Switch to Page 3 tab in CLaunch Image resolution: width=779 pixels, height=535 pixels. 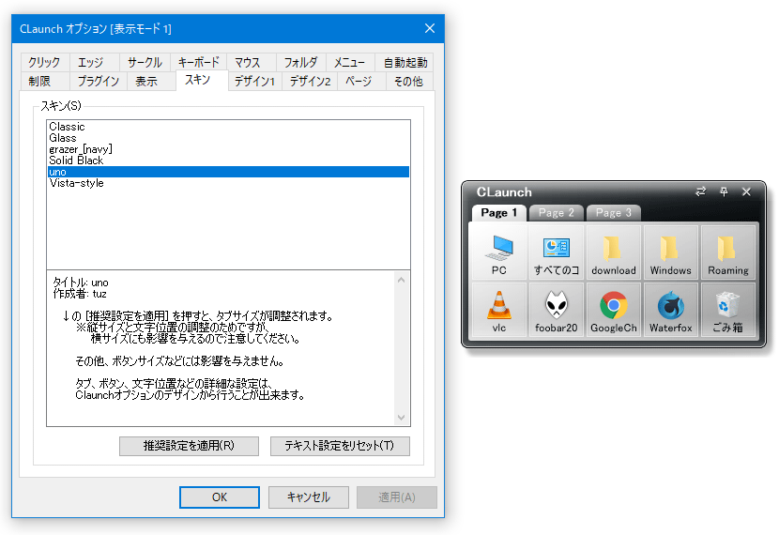(613, 213)
